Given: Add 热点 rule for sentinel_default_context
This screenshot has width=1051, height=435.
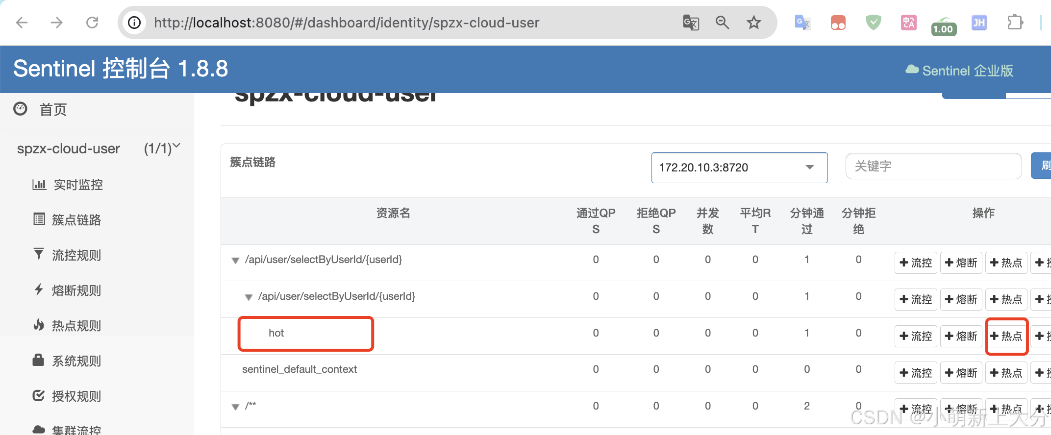Looking at the screenshot, I should [1006, 373].
